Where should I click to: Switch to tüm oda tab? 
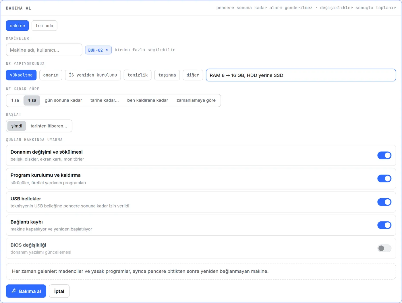click(x=45, y=26)
